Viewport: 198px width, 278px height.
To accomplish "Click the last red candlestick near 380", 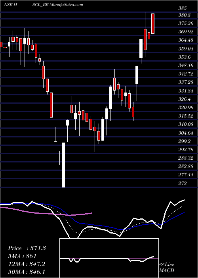I will (x=153, y=23).
